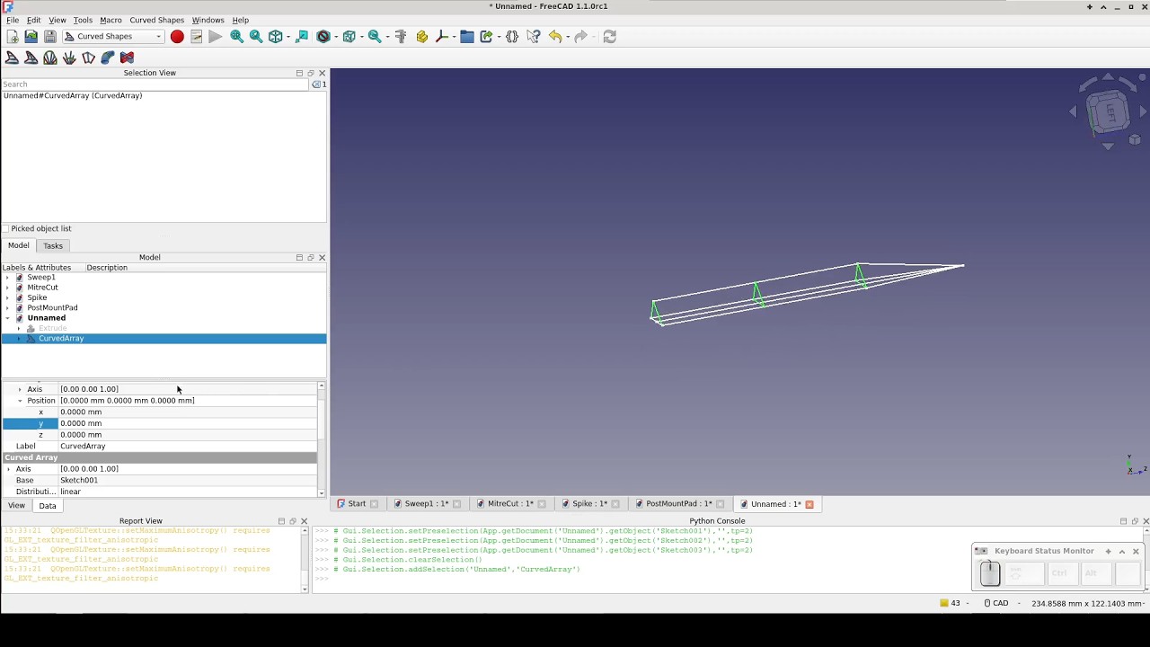Open the Macro menu
This screenshot has width=1150, height=647.
111,20
